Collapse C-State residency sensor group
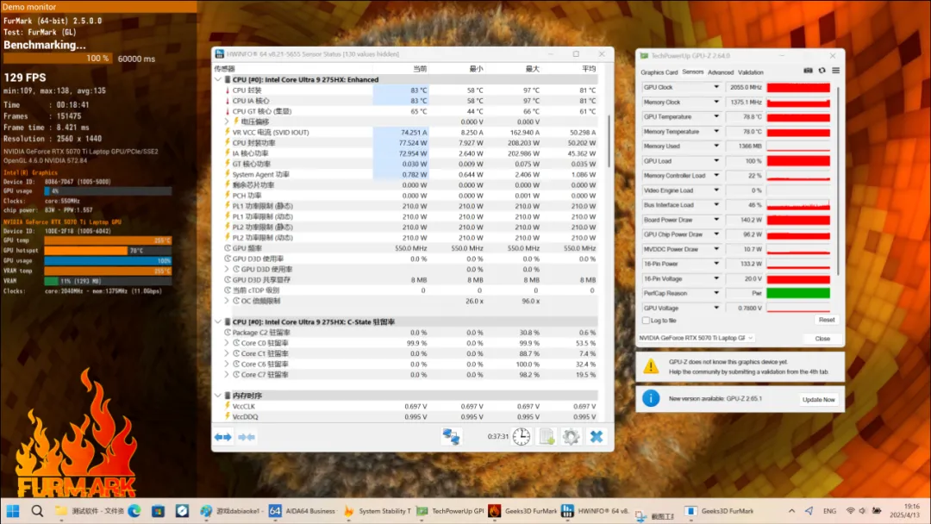931x524 pixels. click(x=218, y=321)
